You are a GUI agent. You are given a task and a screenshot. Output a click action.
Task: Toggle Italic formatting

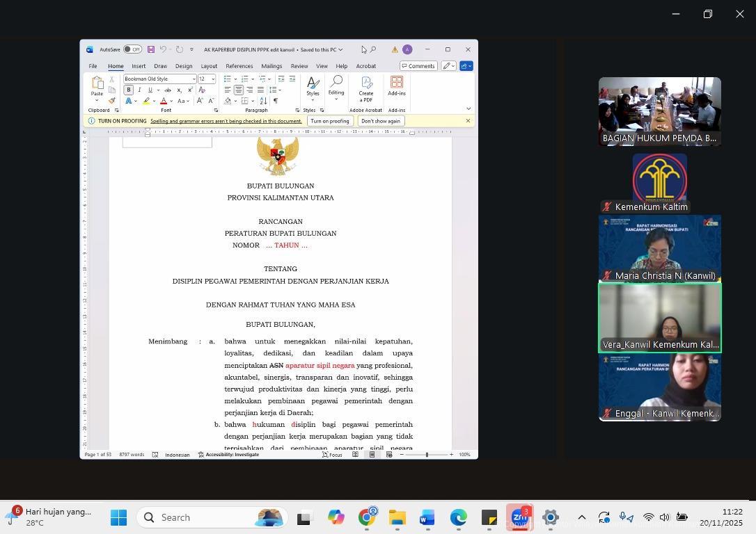coord(139,90)
